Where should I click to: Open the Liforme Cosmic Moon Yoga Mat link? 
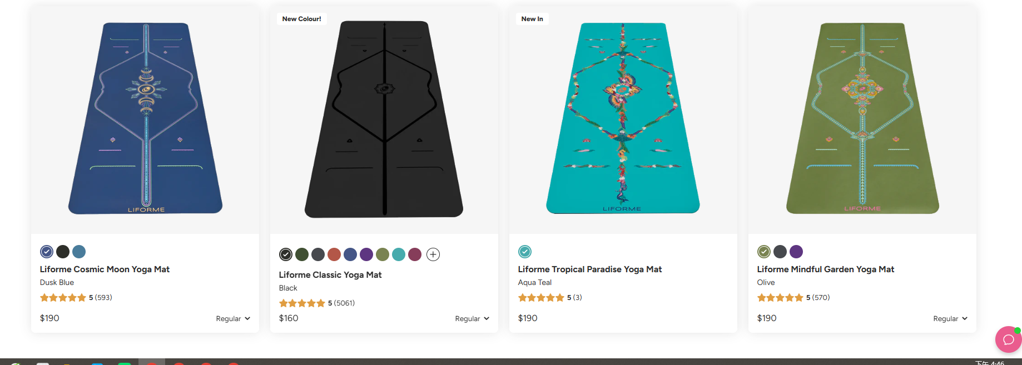point(105,269)
